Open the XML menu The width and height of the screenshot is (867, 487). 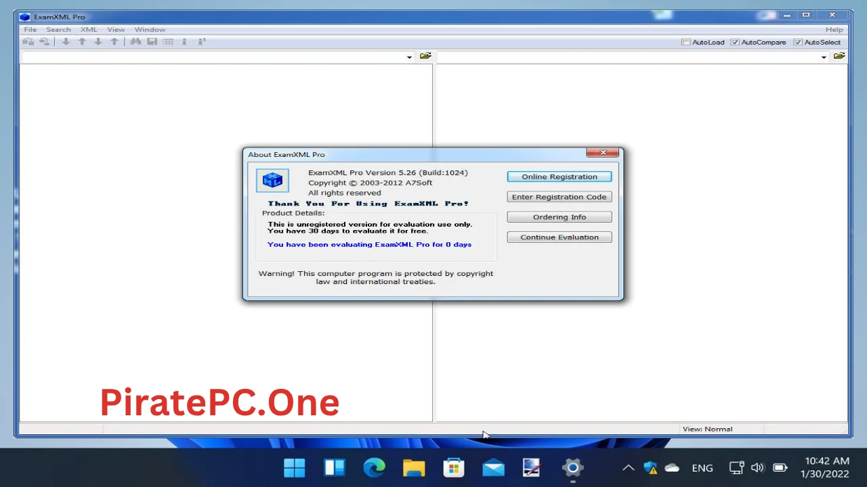[89, 30]
